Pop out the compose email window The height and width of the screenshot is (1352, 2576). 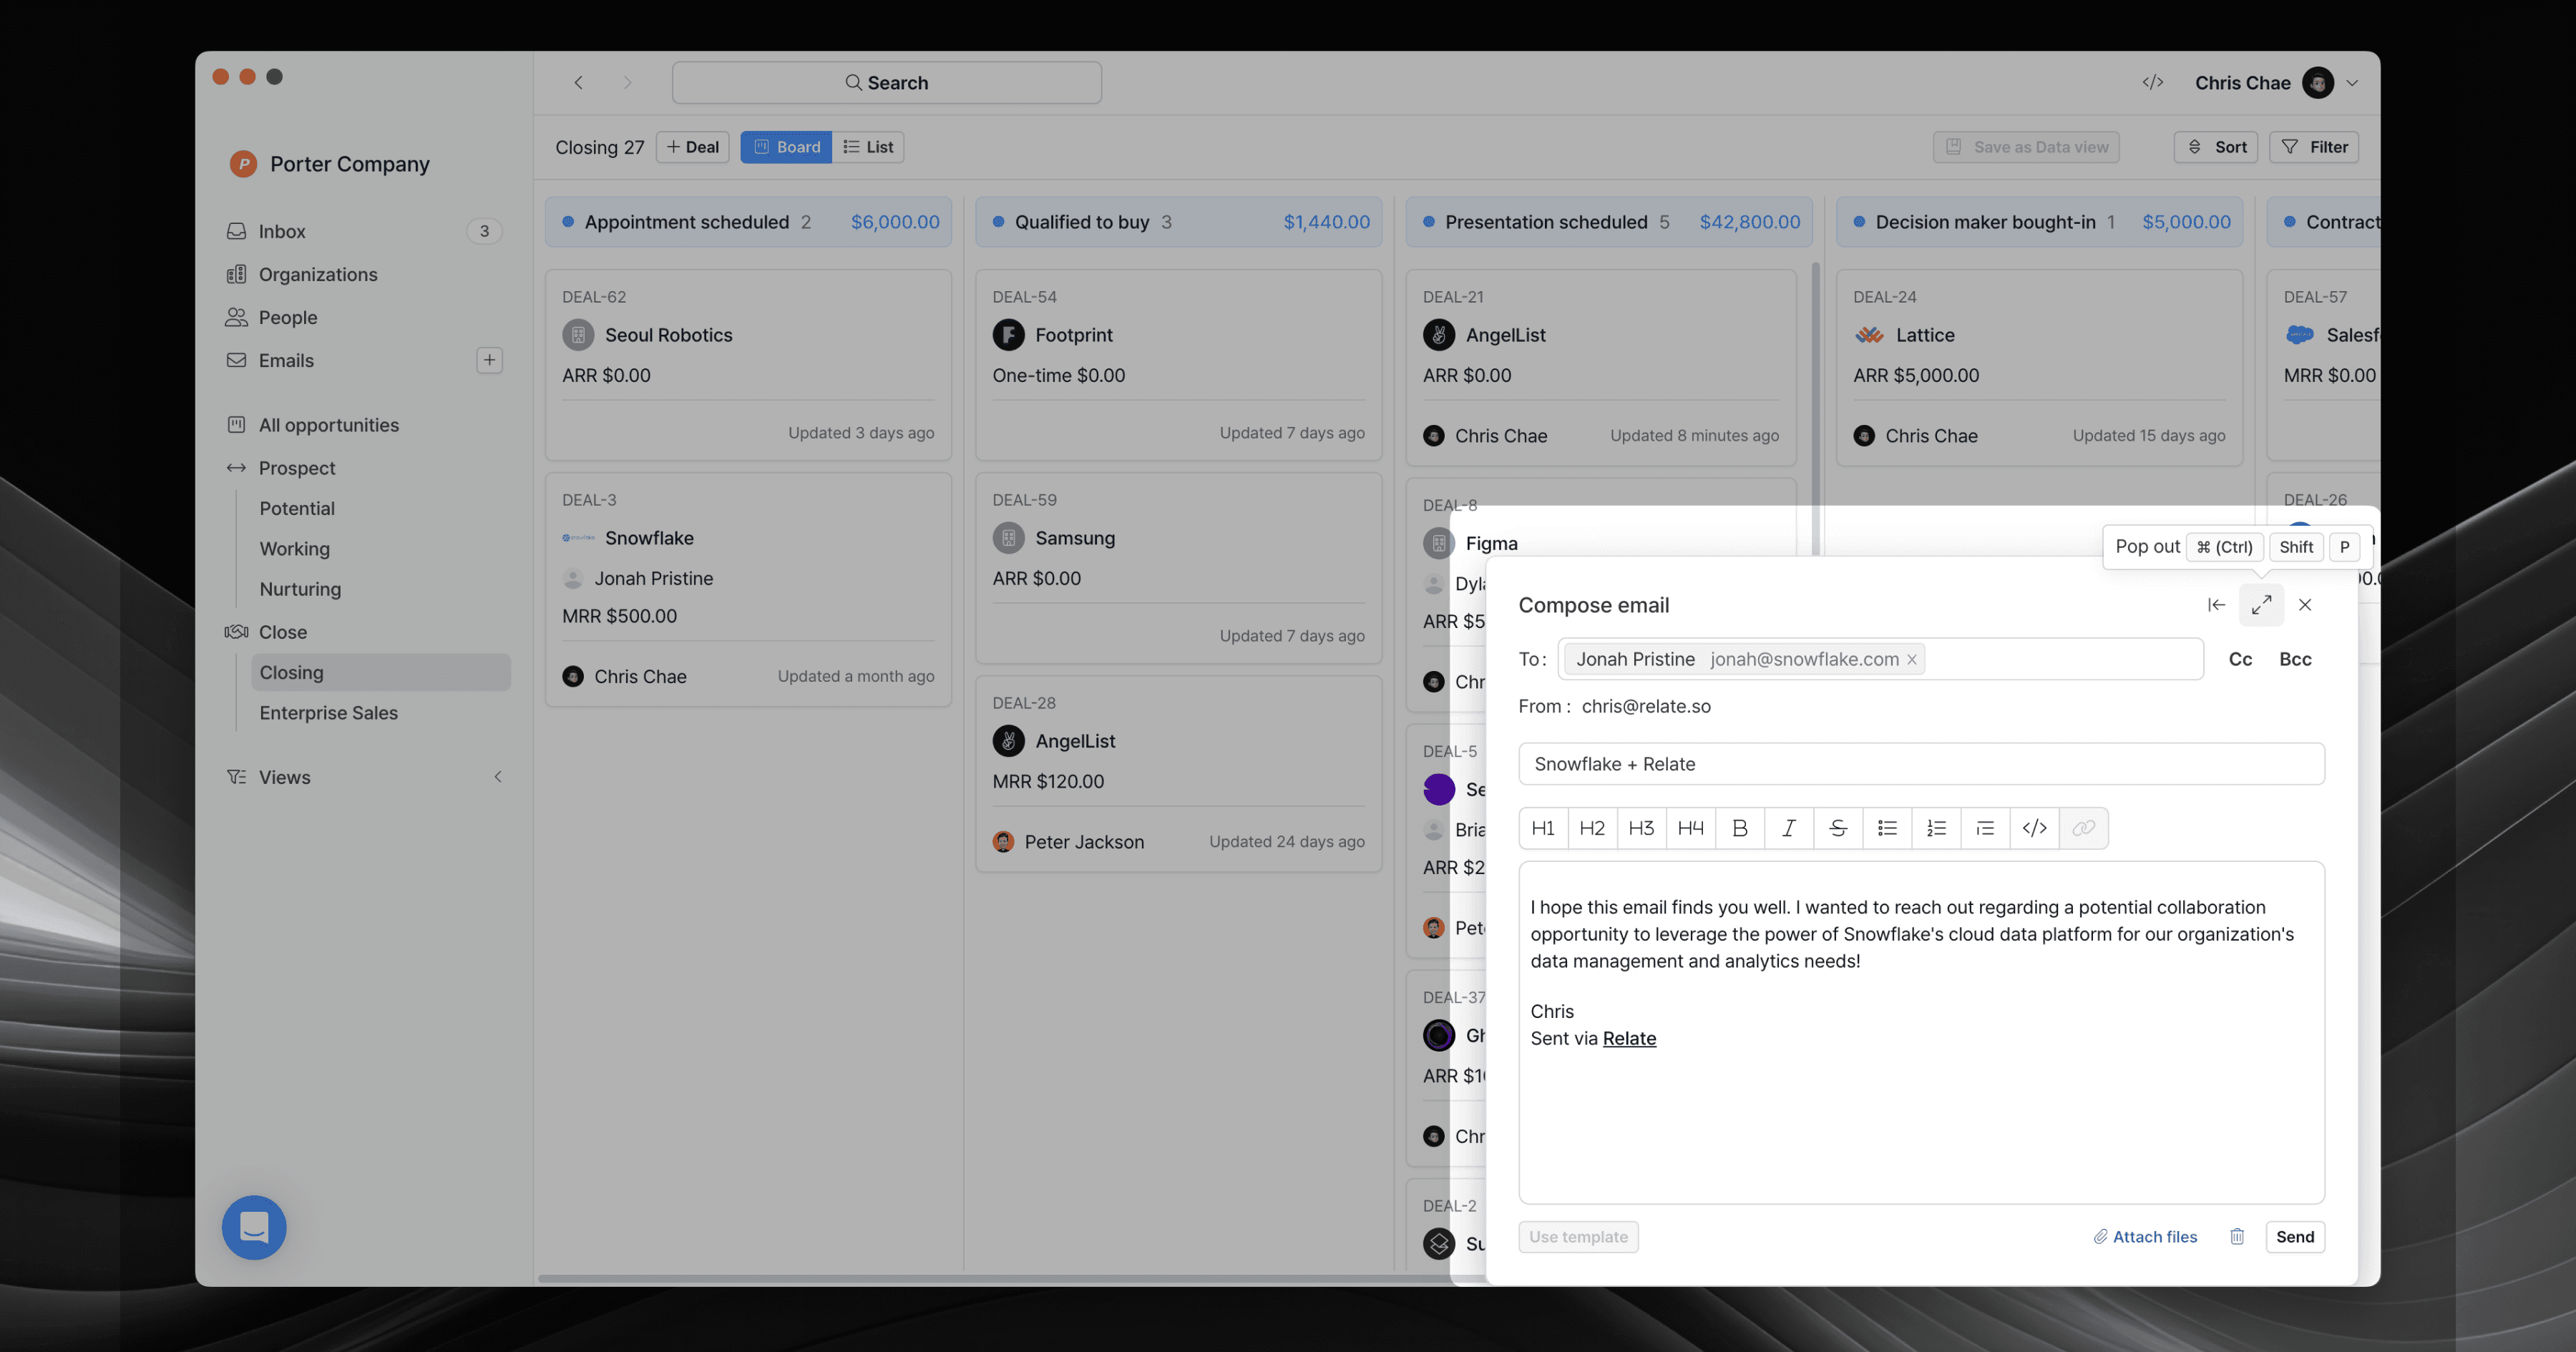[x=2261, y=605]
